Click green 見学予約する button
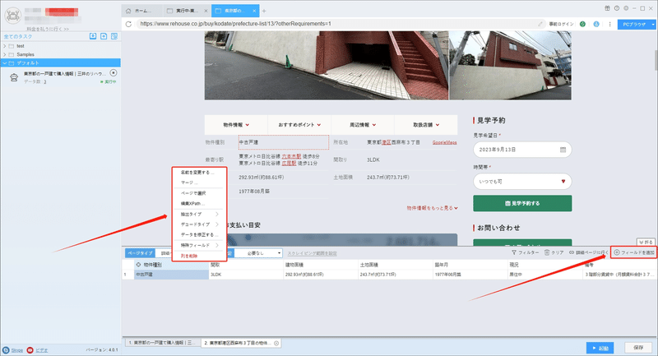The height and width of the screenshot is (356, 658). tap(522, 203)
